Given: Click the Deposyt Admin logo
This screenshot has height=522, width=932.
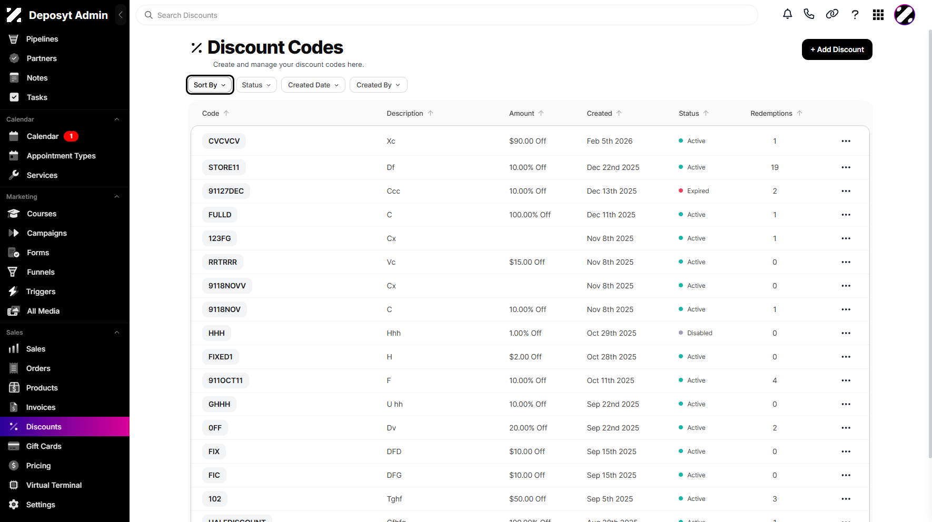Looking at the screenshot, I should [57, 15].
